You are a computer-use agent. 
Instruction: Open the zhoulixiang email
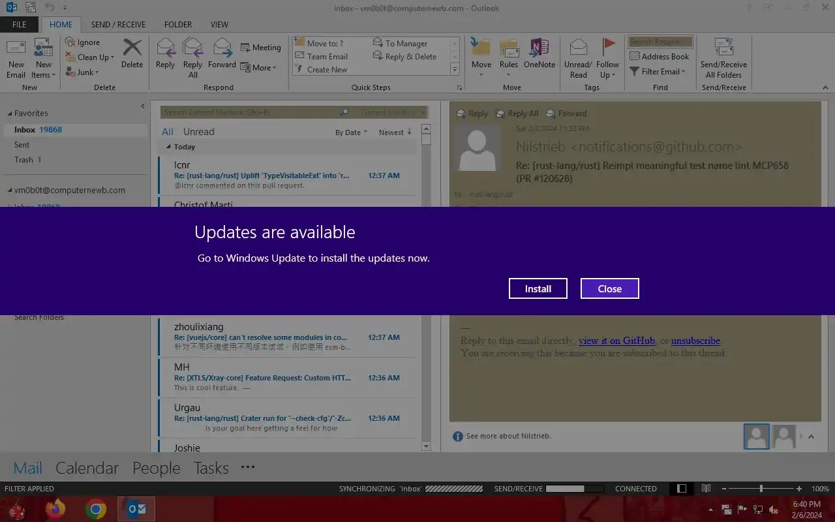pos(287,337)
